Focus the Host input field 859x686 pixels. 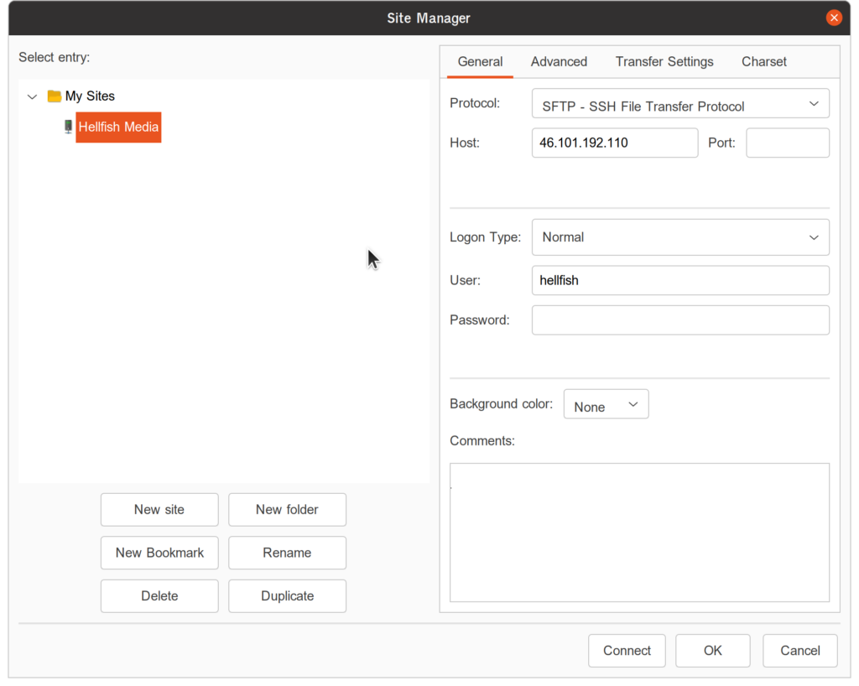point(614,143)
